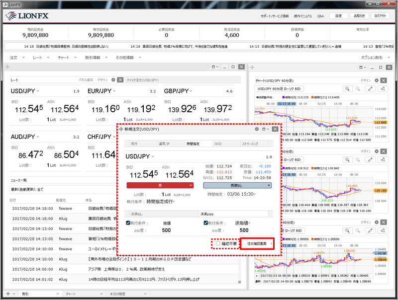Open その他情報 menu
Image resolution: width=398 pixels, height=300 pixels.
[x=128, y=58]
